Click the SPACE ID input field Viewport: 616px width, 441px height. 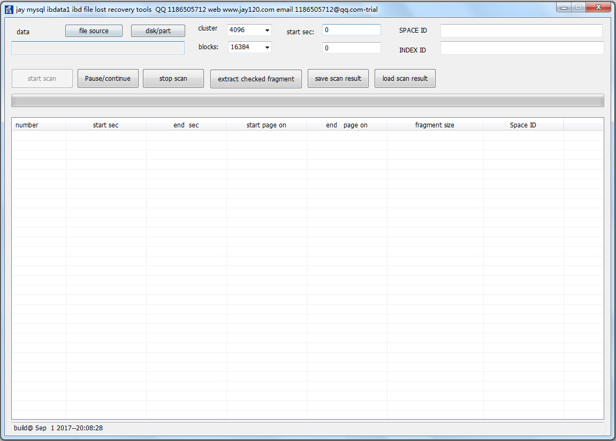521,31
